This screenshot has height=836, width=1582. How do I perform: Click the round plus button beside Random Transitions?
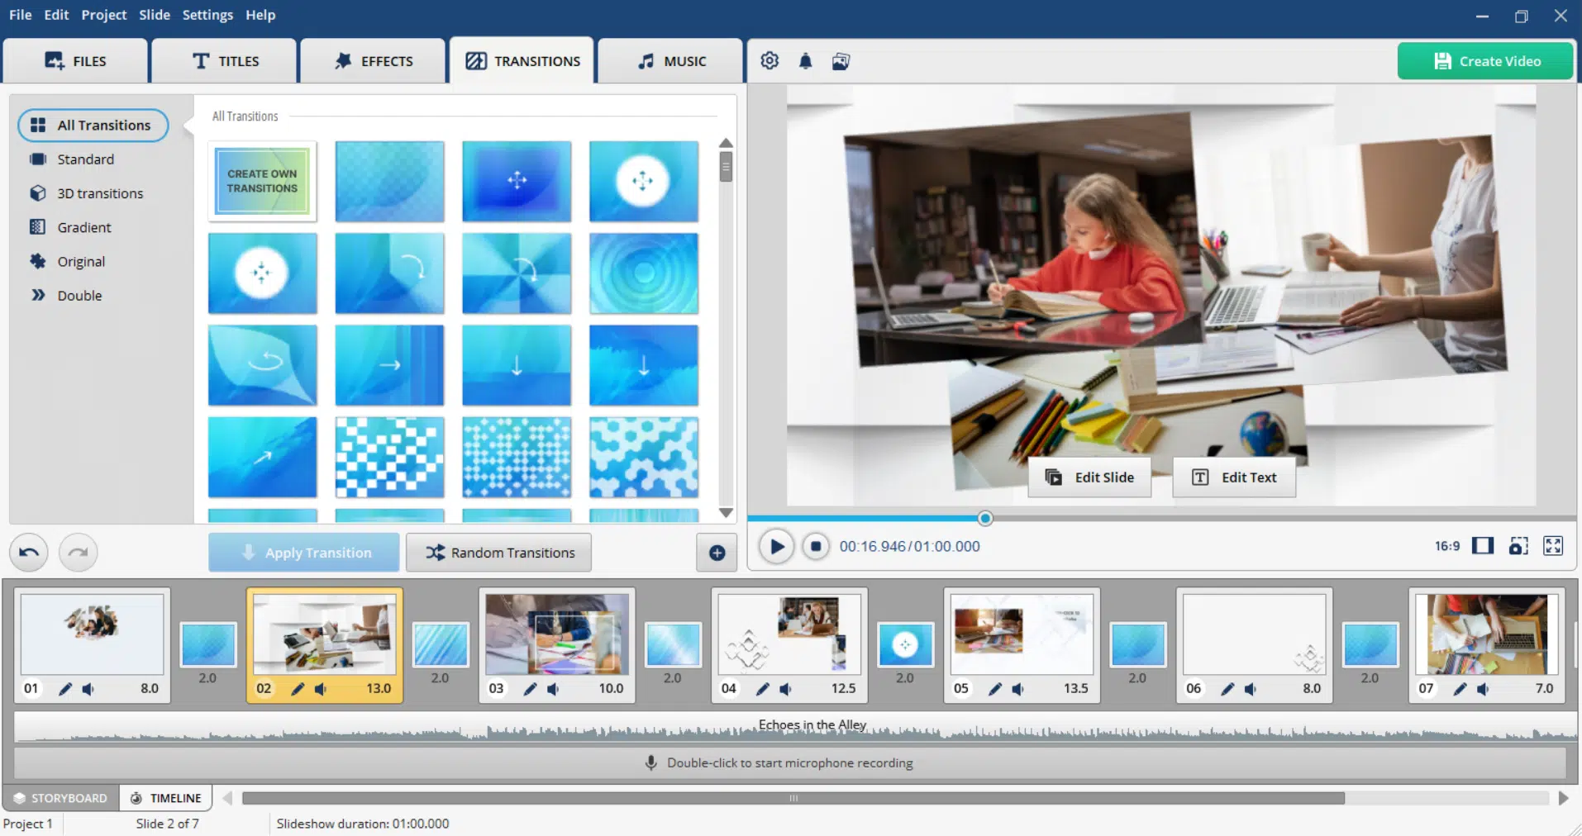pos(717,553)
